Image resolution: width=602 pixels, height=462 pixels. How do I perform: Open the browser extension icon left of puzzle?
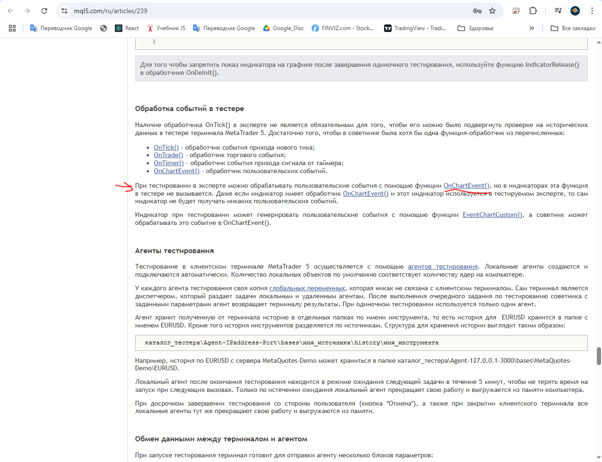(516, 11)
